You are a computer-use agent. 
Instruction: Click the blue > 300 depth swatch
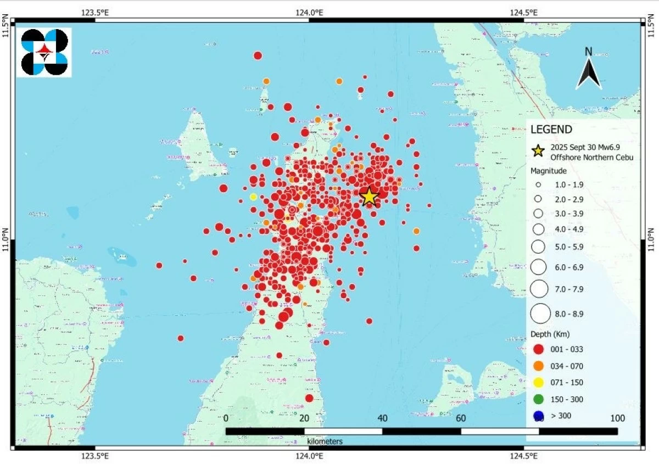point(539,416)
